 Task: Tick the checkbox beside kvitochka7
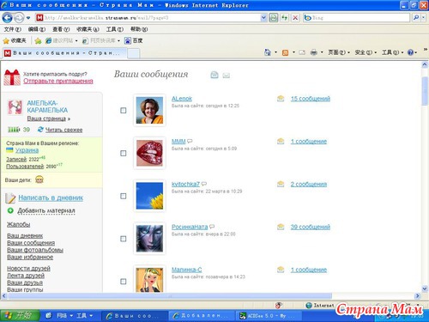(124, 196)
